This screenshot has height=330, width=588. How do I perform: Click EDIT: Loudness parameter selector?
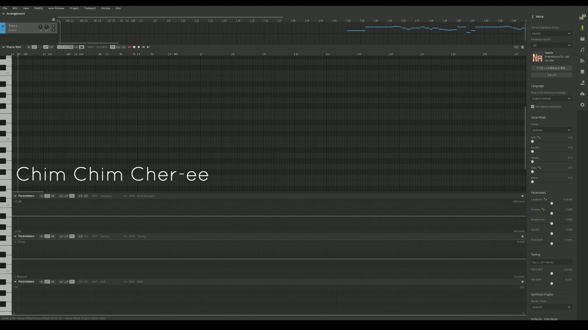click(x=102, y=196)
